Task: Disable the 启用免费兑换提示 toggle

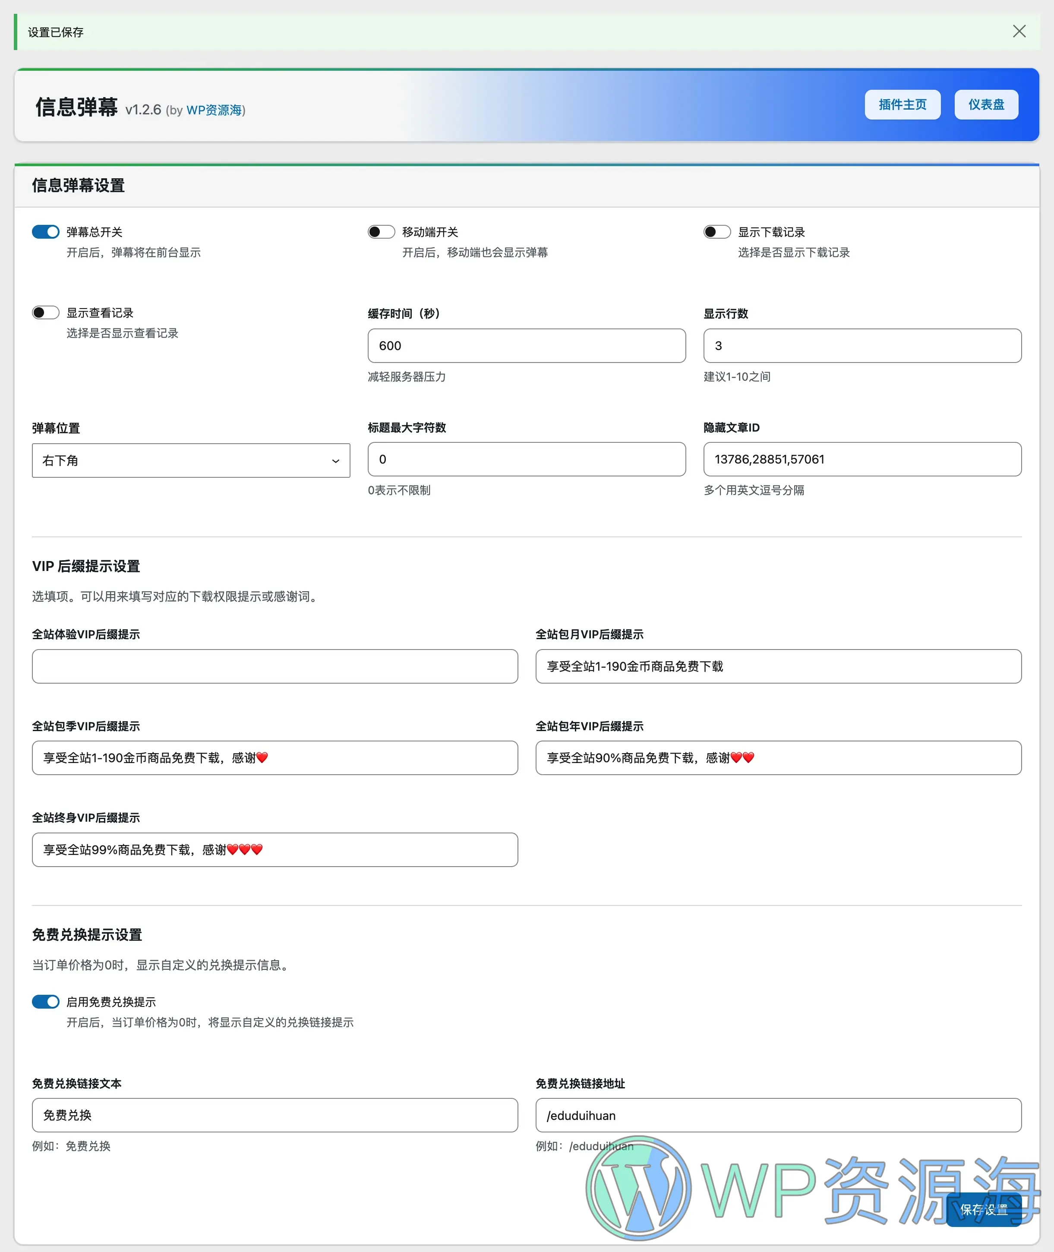Action: [45, 1002]
